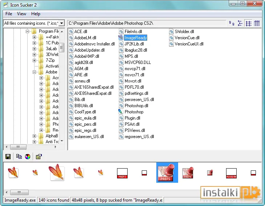
Task: Collapse the Adobe folder in tree
Action: 34,72
